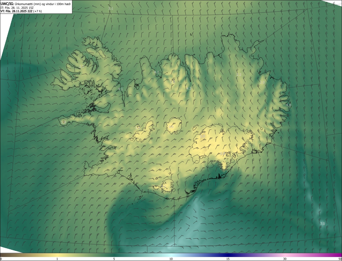This screenshot has width=342, height=261.
Task: Click the "0.9" value label on the map
Action: point(171,127)
